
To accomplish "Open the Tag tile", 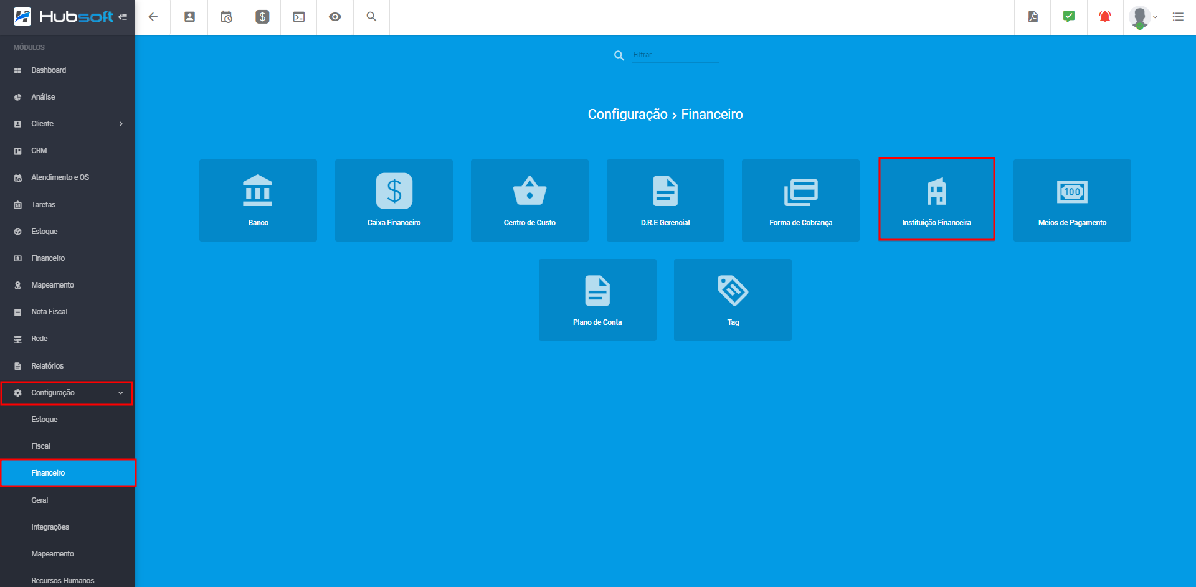I will point(733,300).
